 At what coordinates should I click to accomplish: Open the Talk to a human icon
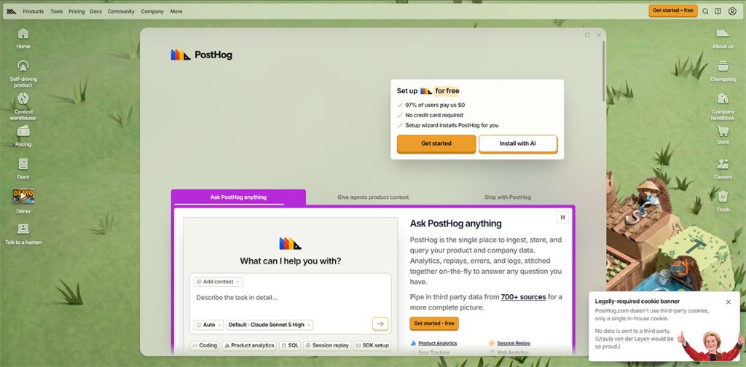pos(23,234)
